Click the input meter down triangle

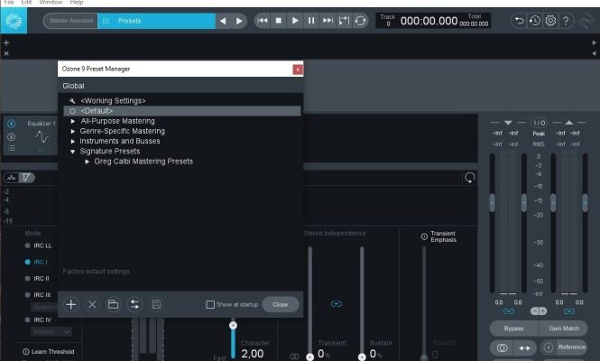coord(508,123)
